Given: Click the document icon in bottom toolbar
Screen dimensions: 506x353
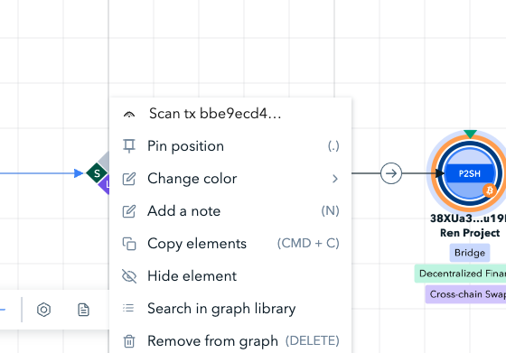Looking at the screenshot, I should click(83, 310).
